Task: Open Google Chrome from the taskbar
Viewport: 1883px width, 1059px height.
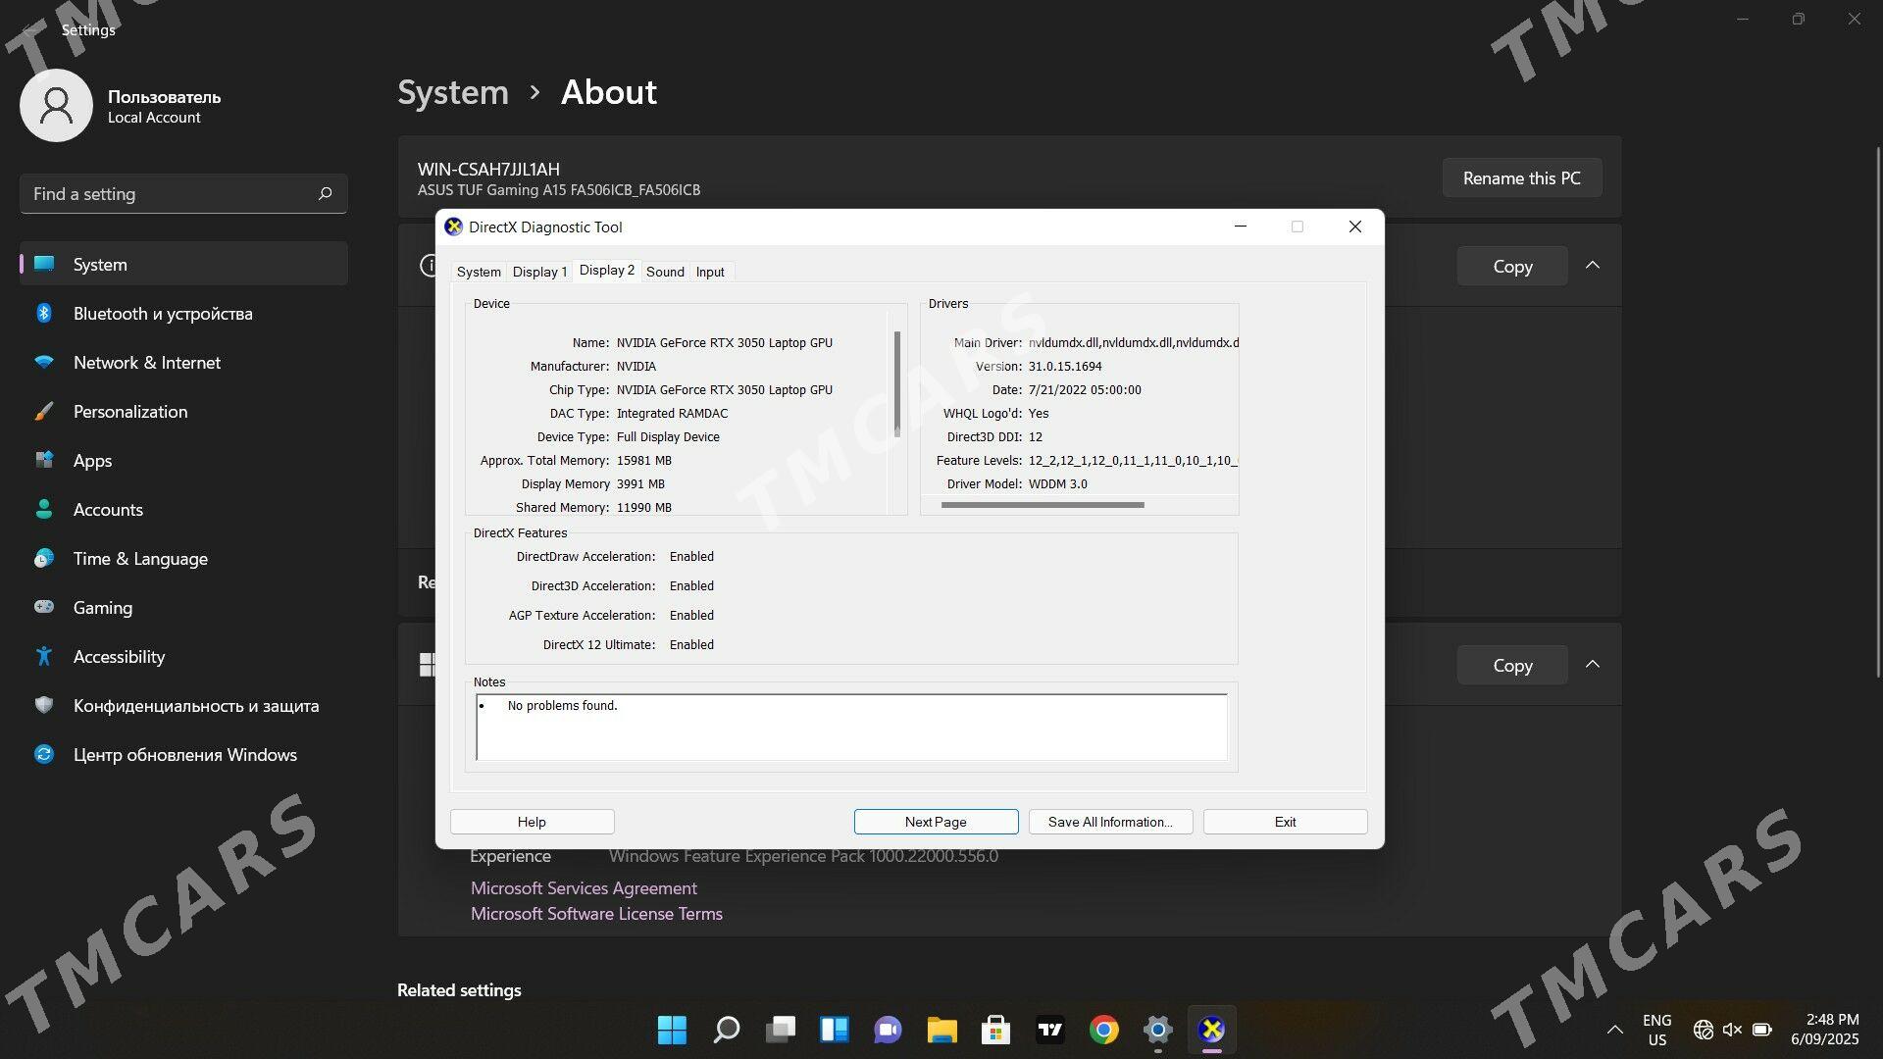Action: tap(1104, 1030)
